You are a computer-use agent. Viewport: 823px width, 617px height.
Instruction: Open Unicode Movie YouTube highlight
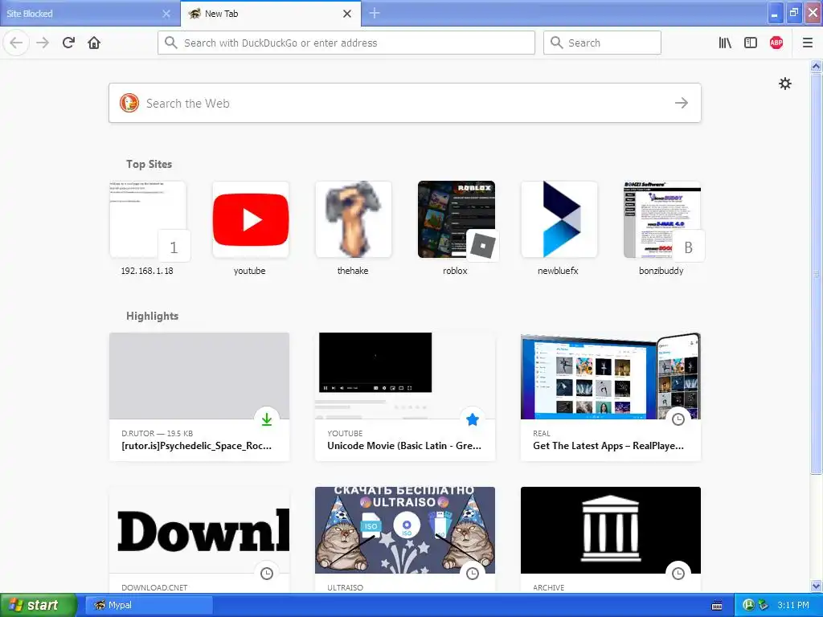[x=405, y=397]
